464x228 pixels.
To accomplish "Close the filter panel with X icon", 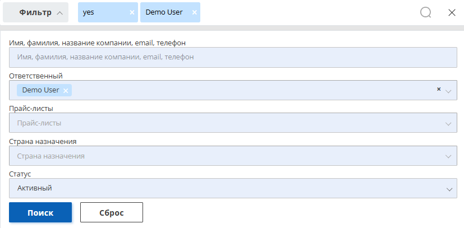I will (452, 13).
